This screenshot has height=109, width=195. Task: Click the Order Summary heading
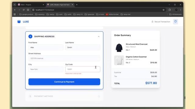[x=122, y=35]
